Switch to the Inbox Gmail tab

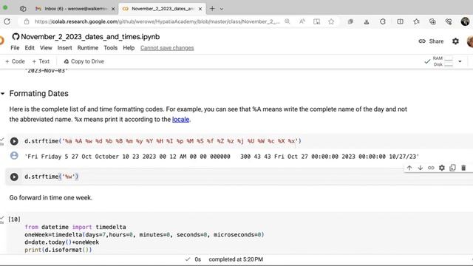(x=72, y=9)
